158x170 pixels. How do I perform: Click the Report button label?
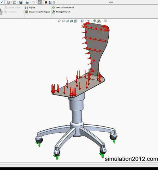[x=32, y=8]
